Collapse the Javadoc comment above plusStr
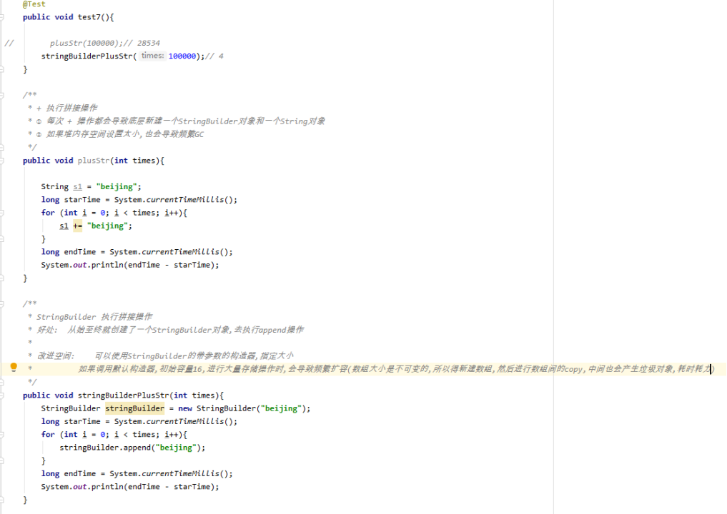Image resolution: width=727 pixels, height=514 pixels. (x=2, y=96)
